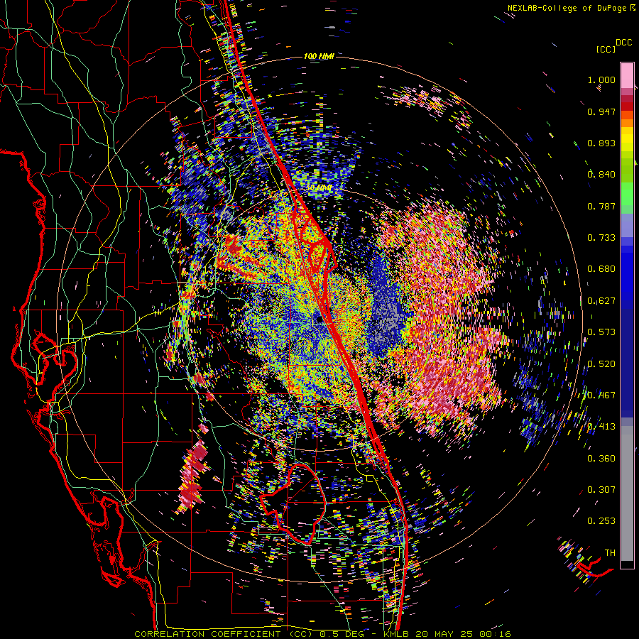Viewport: 639px width, 639px height.
Task: Select the 0.627 scale value
Action: 601,301
